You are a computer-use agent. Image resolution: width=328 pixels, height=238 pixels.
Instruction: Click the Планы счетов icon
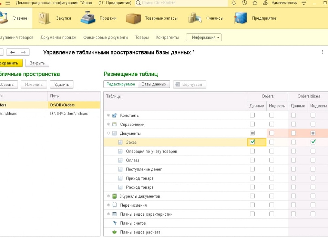(114, 223)
